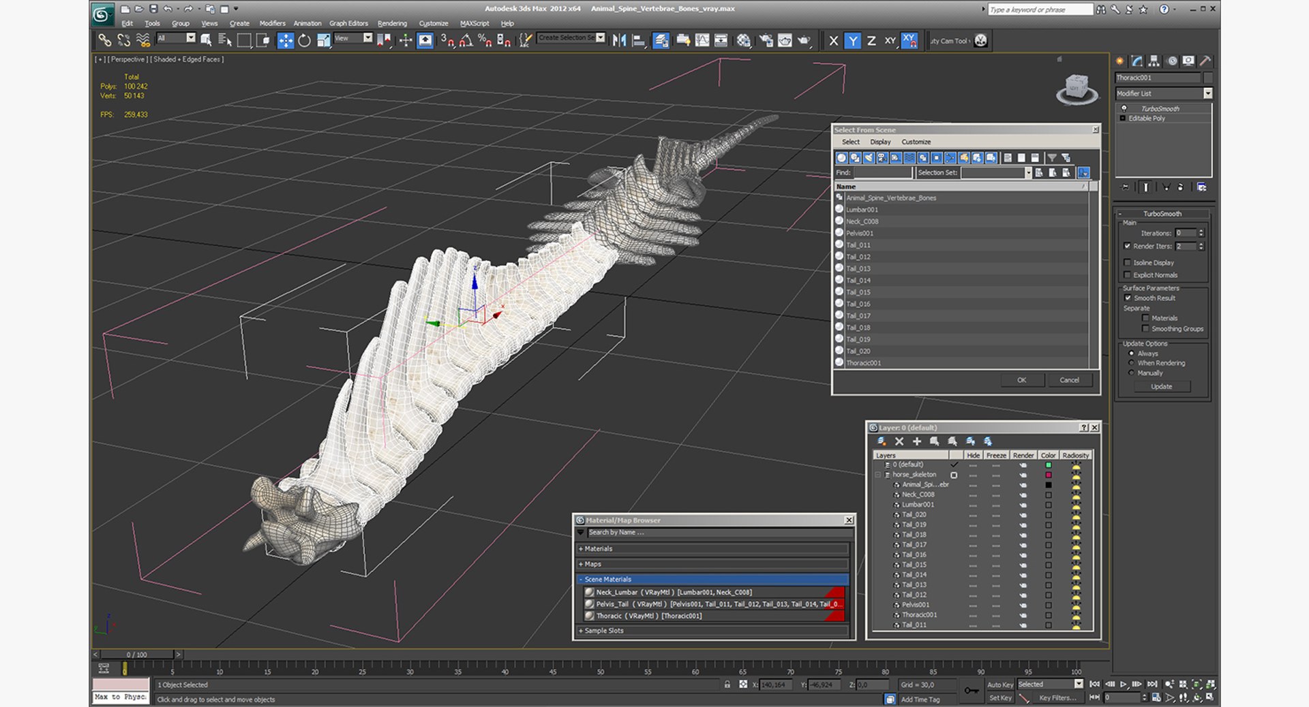Screen dimensions: 1309x707
Task: Select the Select and Link tool
Action: (x=104, y=41)
